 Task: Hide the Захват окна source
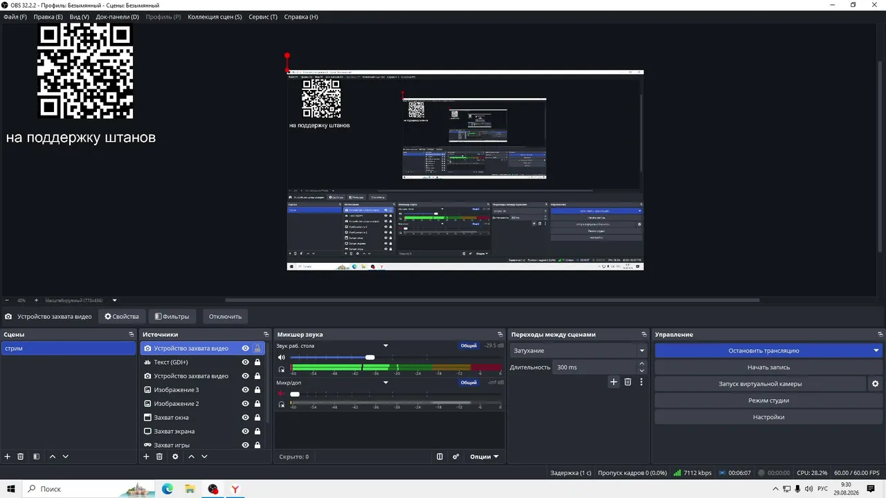coord(245,418)
